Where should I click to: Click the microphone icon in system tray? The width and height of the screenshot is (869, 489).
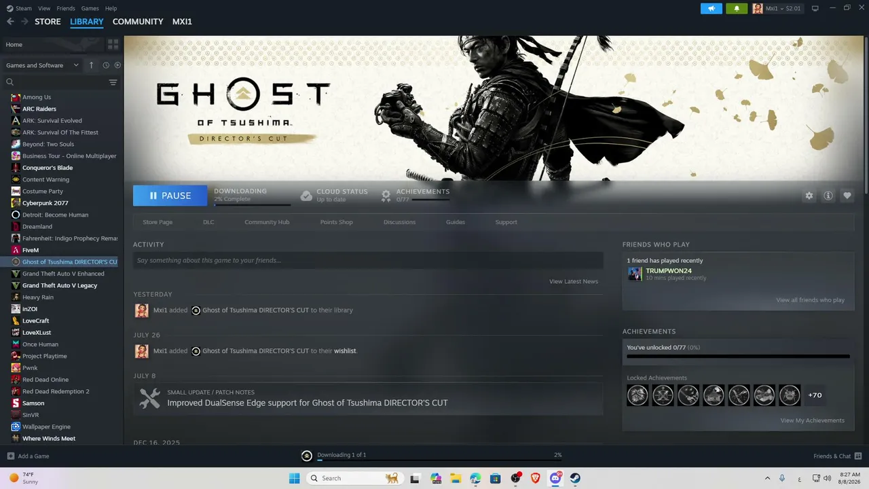click(x=782, y=478)
